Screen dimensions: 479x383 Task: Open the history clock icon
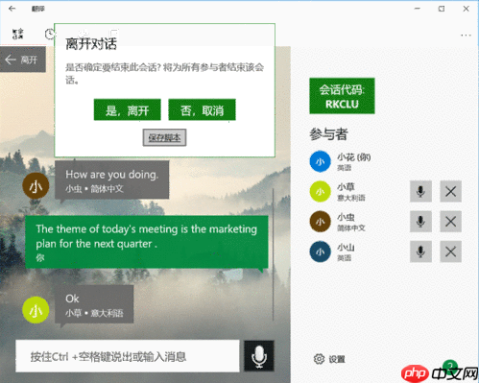click(50, 34)
